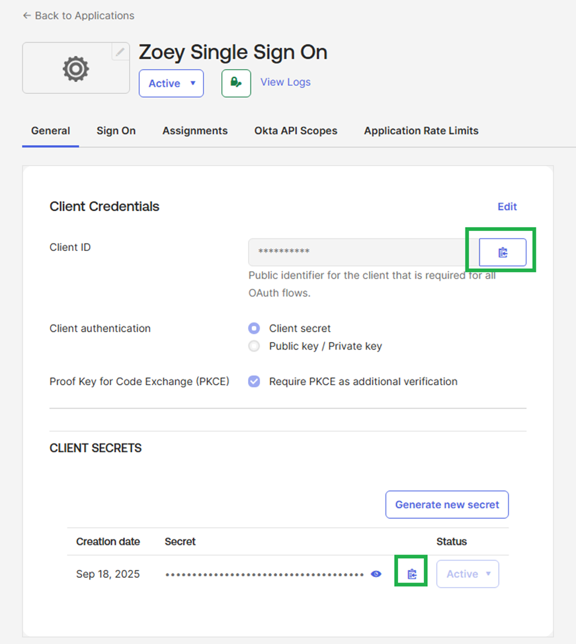Viewport: 576px width, 644px height.
Task: Select the Client secret radio option
Action: (x=254, y=328)
